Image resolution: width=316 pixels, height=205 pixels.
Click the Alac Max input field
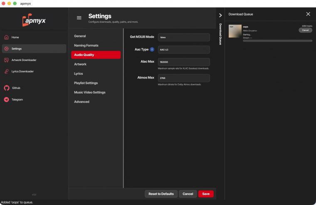click(x=183, y=62)
